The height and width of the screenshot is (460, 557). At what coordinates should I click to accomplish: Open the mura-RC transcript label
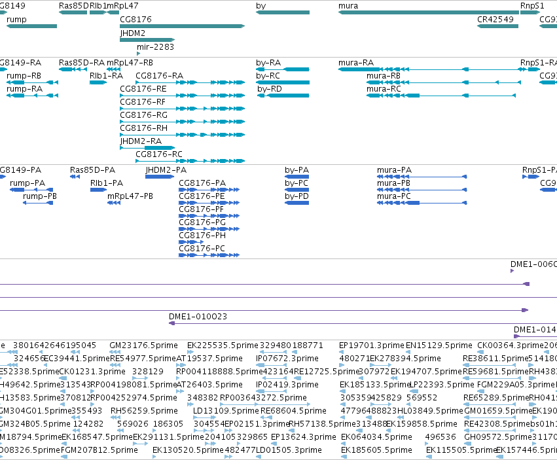384,89
